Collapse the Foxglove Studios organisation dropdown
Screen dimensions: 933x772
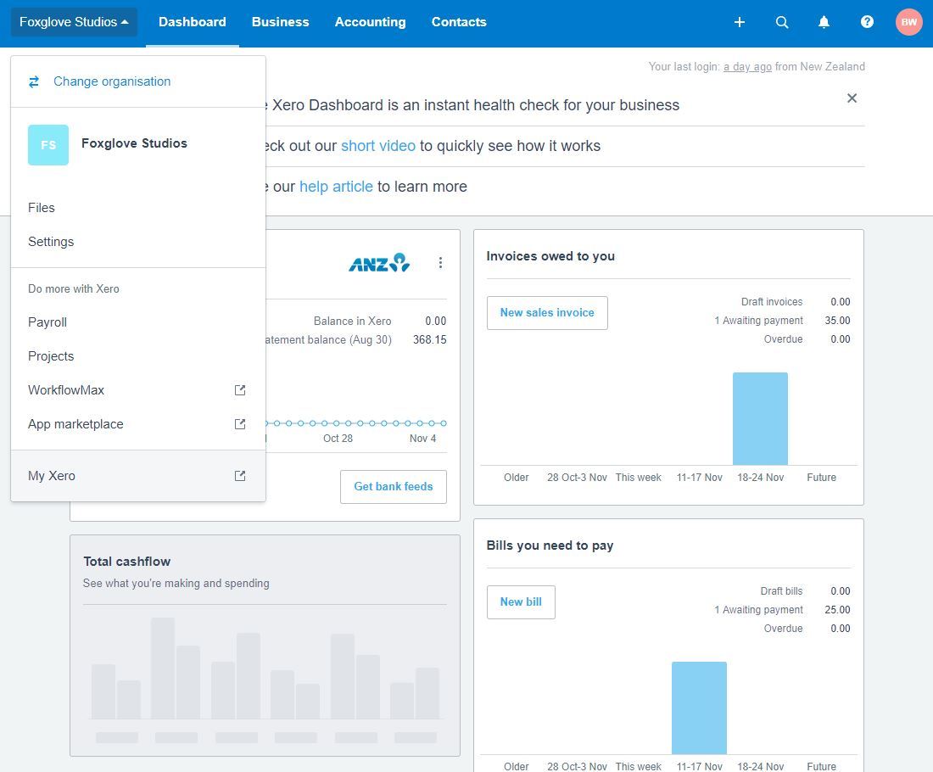(x=74, y=22)
